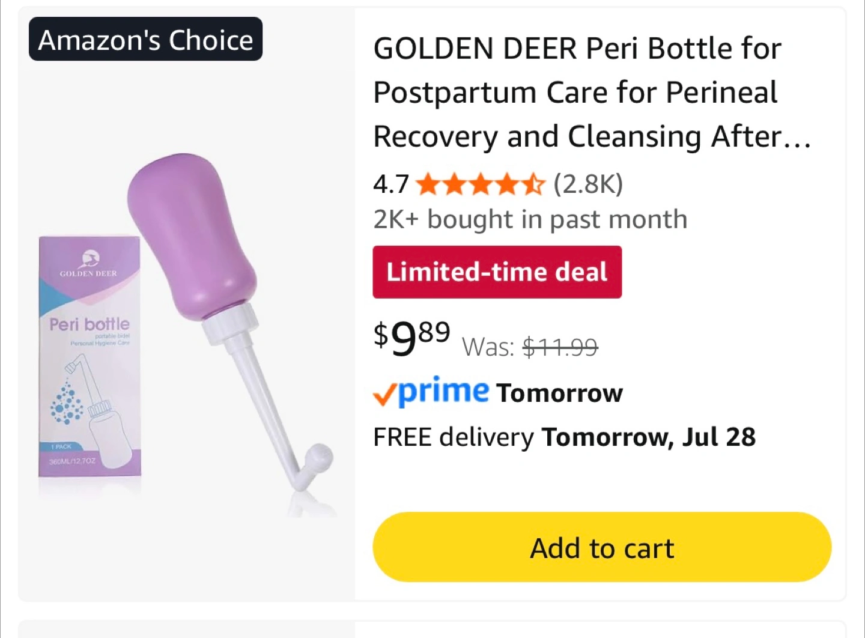Click the red Limited-time deal badge
This screenshot has height=638, width=865.
coord(497,272)
